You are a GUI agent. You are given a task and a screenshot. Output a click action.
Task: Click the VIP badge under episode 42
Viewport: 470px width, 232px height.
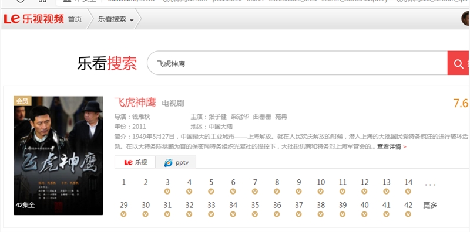pyautogui.click(x=408, y=214)
